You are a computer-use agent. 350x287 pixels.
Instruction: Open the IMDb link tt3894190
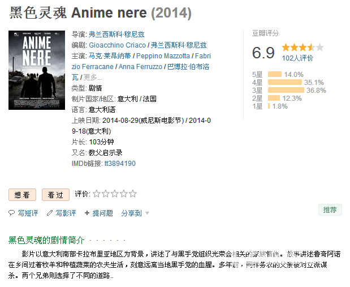(120, 164)
